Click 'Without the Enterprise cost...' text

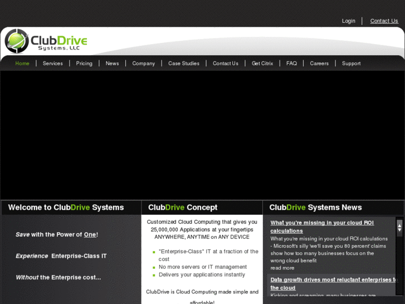(58, 278)
